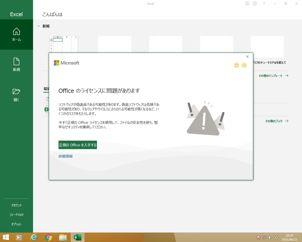
Task: Go to the ホーム (Home) sidebar icon
Action: 17,35
